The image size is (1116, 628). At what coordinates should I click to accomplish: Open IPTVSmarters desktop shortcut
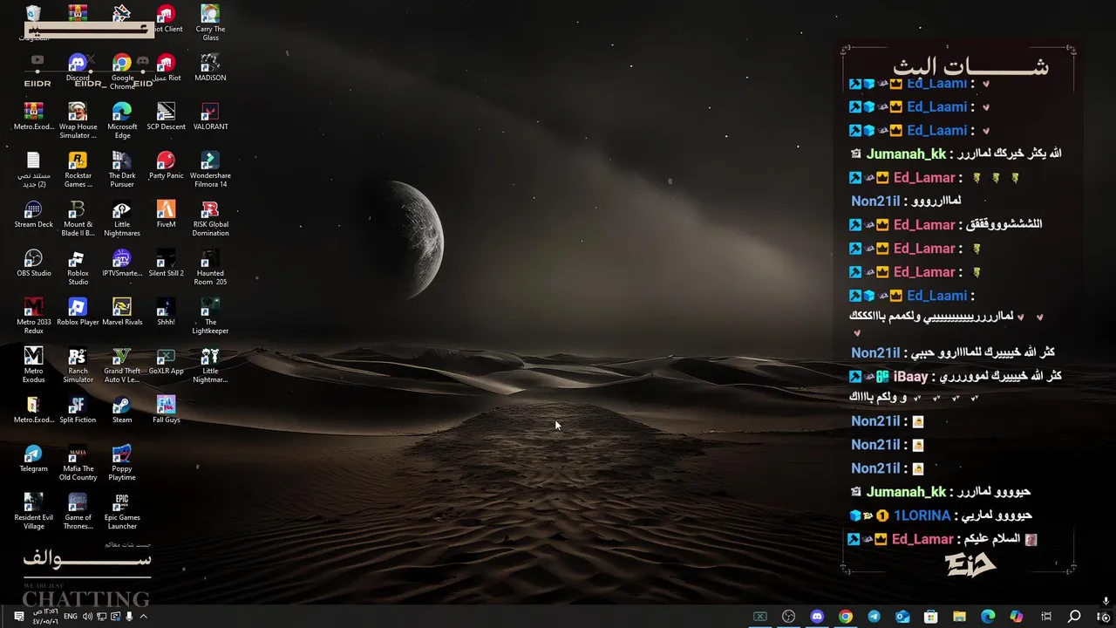click(x=122, y=263)
